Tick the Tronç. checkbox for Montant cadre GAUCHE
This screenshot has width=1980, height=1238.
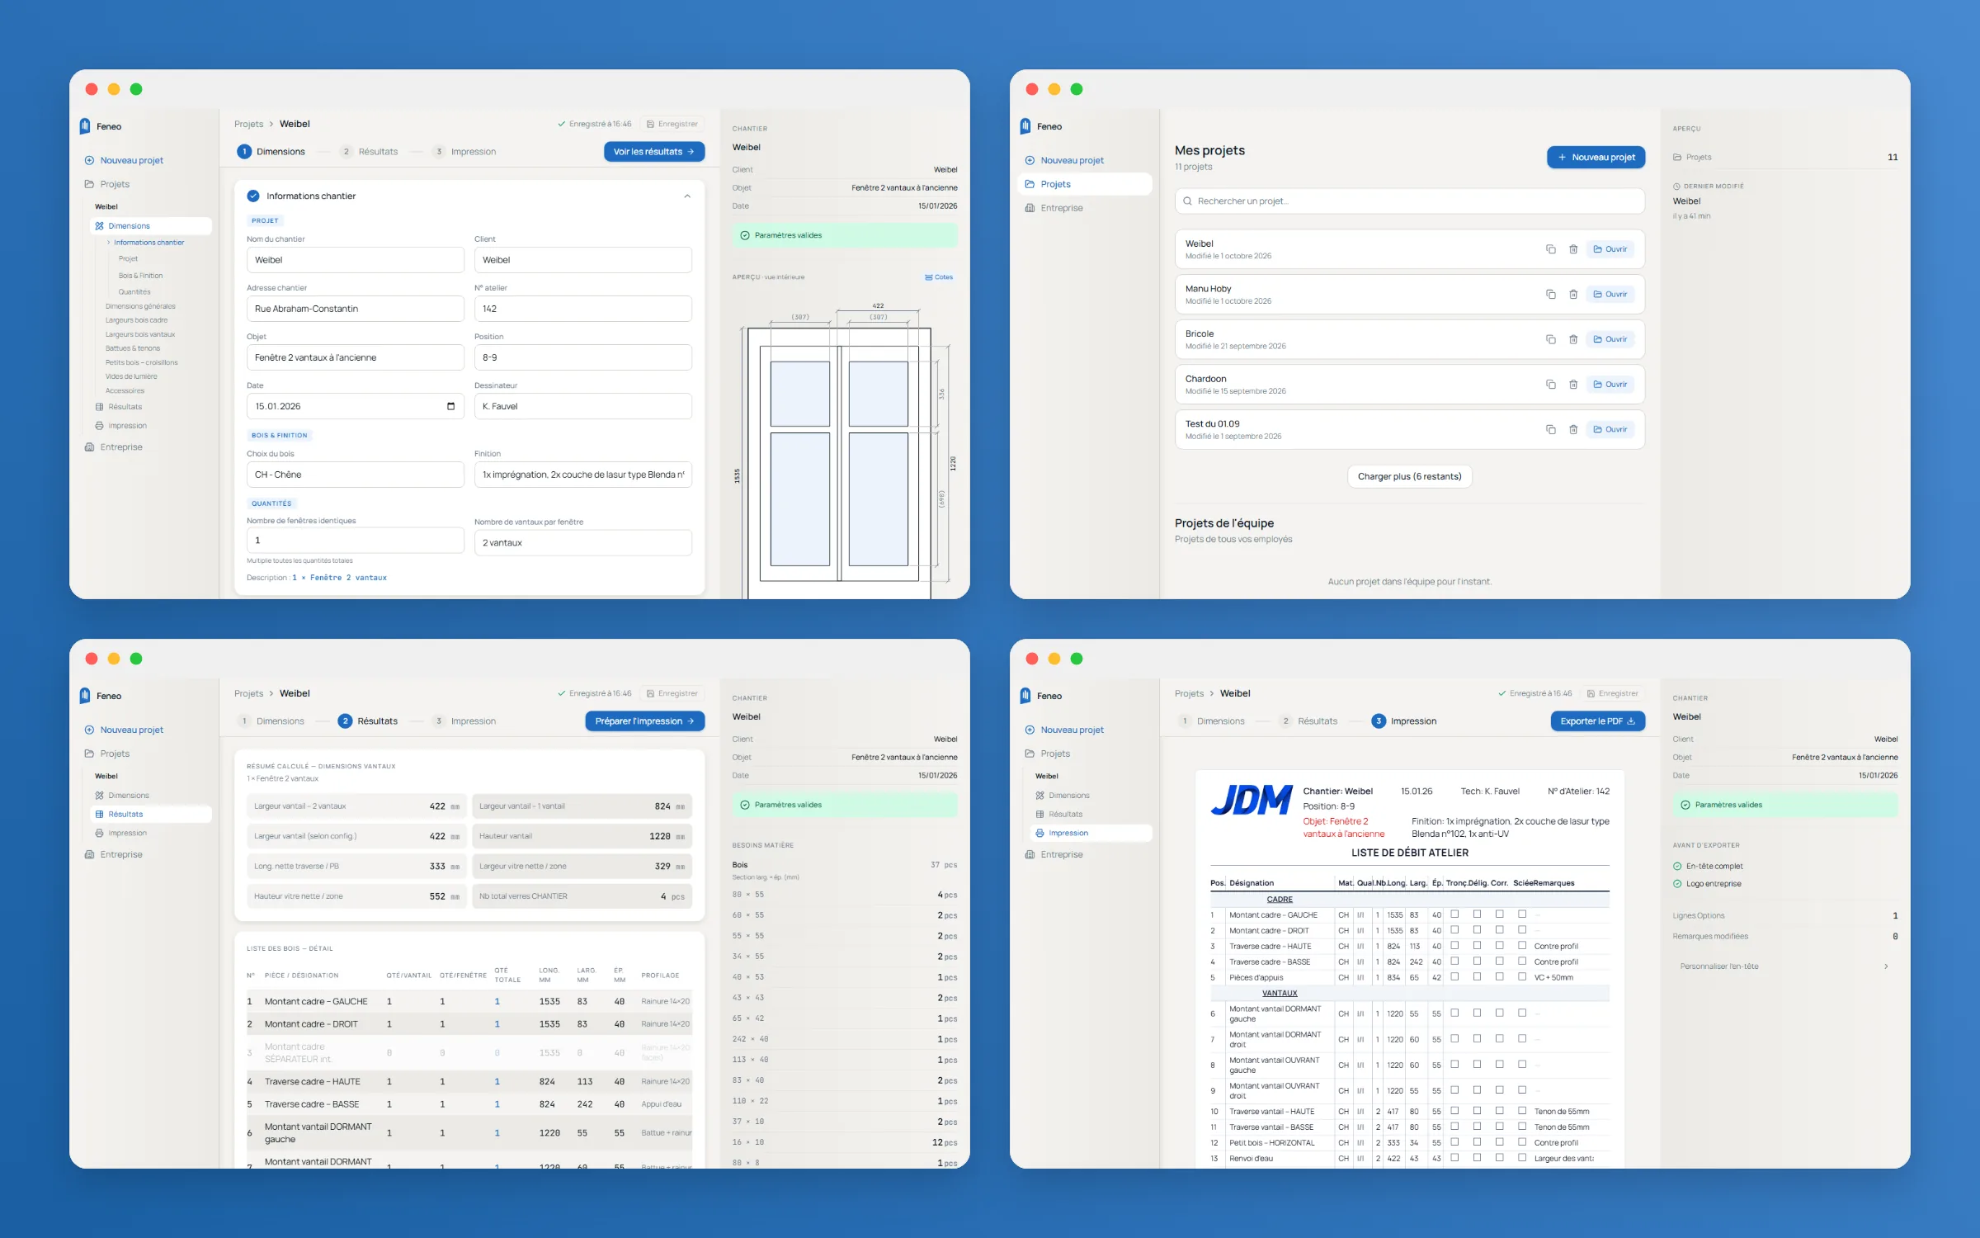coord(1454,914)
